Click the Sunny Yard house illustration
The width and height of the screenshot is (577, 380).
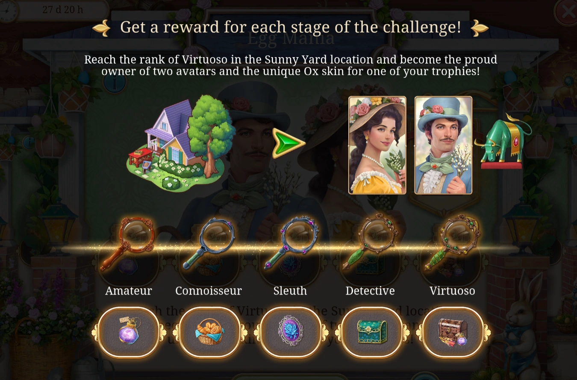point(180,143)
